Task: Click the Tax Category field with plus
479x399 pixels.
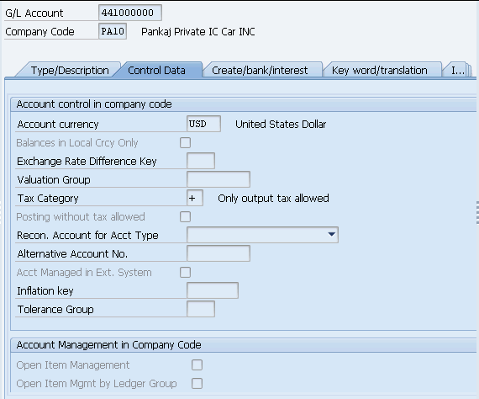Action: coord(195,199)
